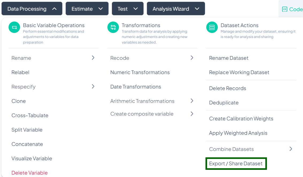Click Visualize Variable option
This screenshot has width=303, height=177.
tap(32, 158)
